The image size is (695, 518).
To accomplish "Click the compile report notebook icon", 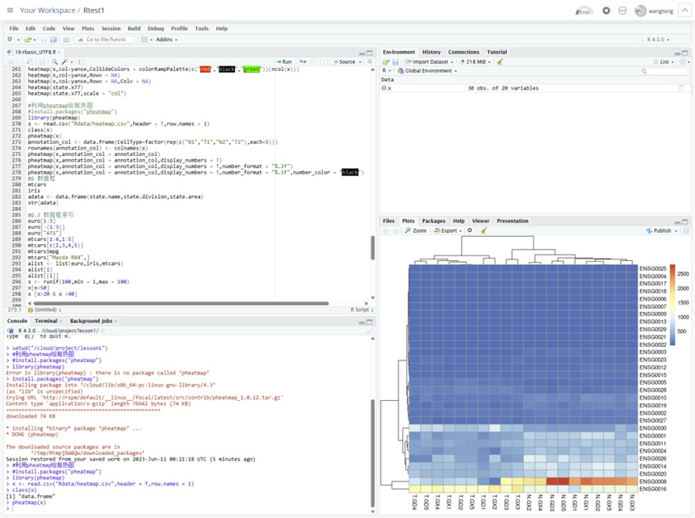I will click(x=81, y=61).
